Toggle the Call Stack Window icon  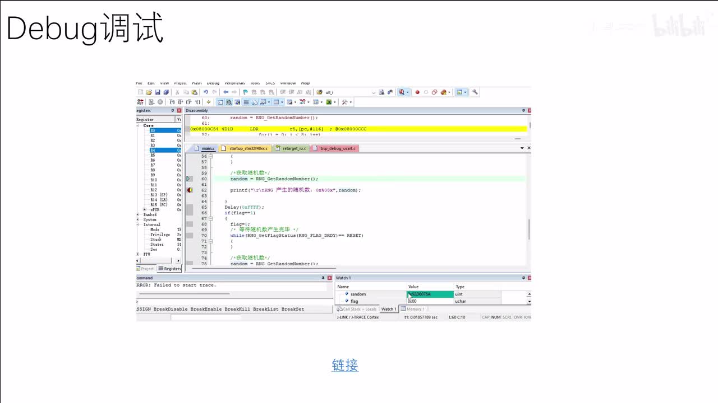click(255, 102)
